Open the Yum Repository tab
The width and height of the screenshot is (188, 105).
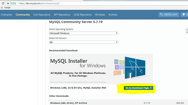click(42, 15)
